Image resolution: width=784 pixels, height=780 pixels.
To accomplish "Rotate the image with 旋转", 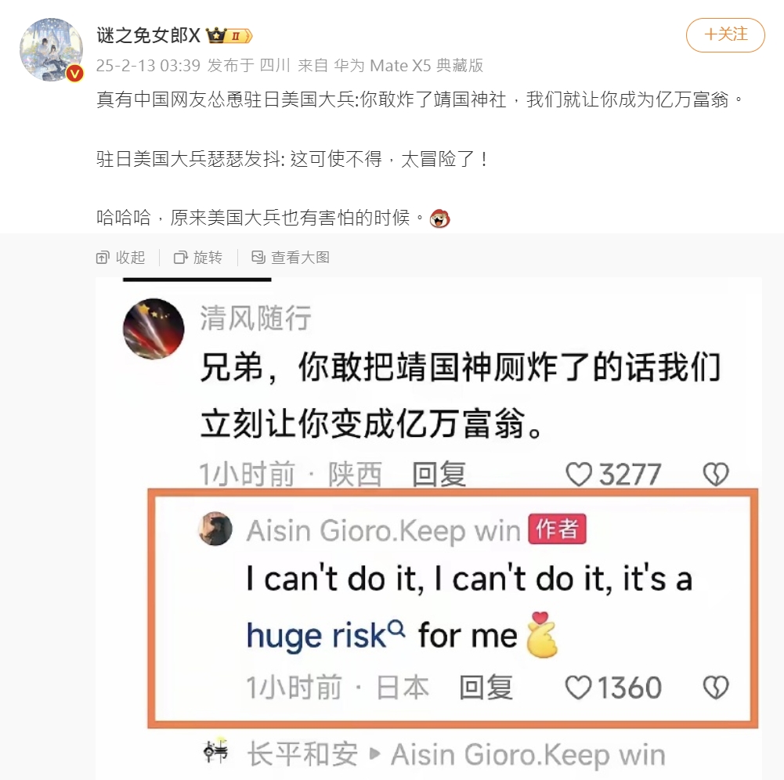I will click(x=198, y=258).
